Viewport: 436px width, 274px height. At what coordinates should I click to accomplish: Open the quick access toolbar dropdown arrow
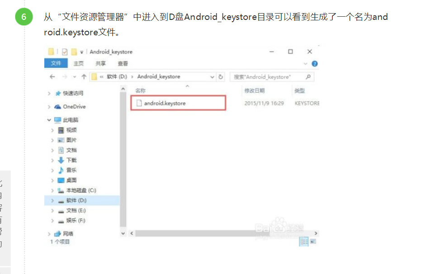click(81, 52)
